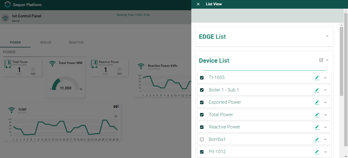Open the TEMP chart hamburger menu
348x158 pixels.
116,116
